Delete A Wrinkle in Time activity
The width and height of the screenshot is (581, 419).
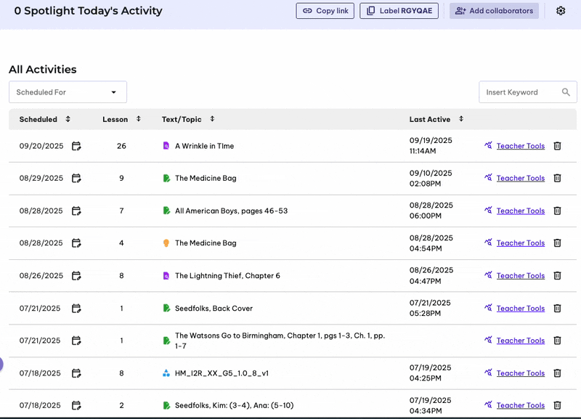coord(558,146)
